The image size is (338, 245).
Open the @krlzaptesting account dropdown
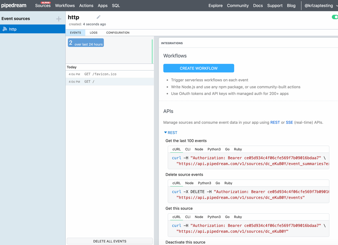[321, 6]
